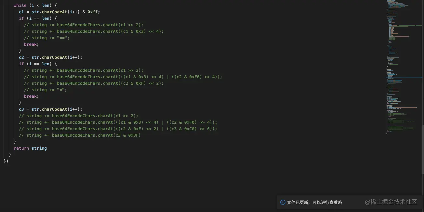Click the 'c2 = str.charCodeAt(i++);' line
The width and height of the screenshot is (424, 212).
tap(50, 57)
